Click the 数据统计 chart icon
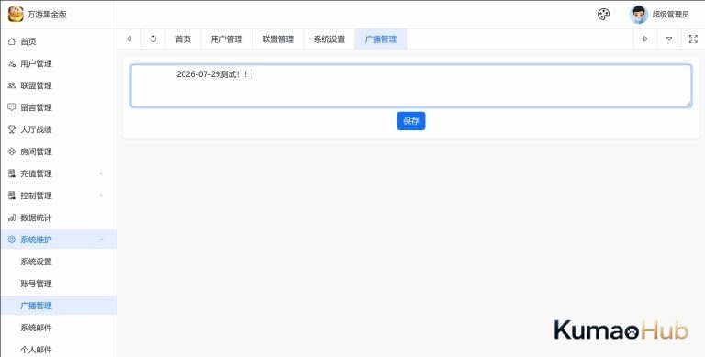Viewport: 705px width, 357px height. (12, 218)
